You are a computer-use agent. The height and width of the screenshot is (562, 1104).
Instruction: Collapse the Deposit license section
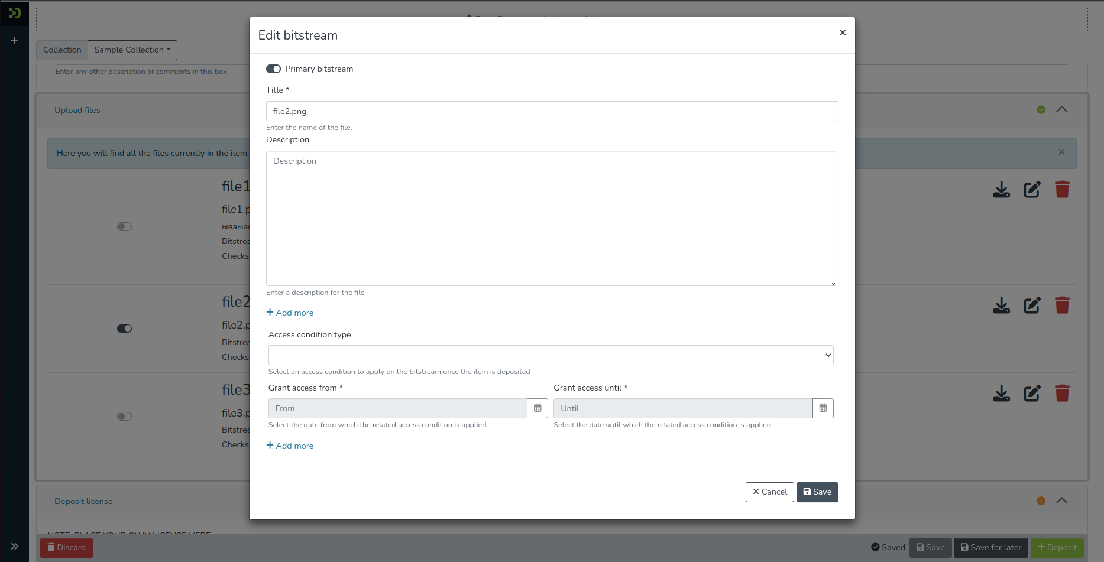click(1061, 501)
